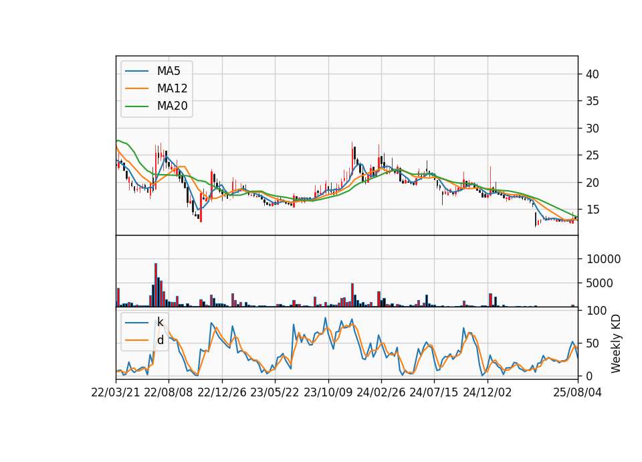Image resolution: width=642 pixels, height=462 pixels.
Task: Click the date label 24/12/02
Action: tap(488, 392)
